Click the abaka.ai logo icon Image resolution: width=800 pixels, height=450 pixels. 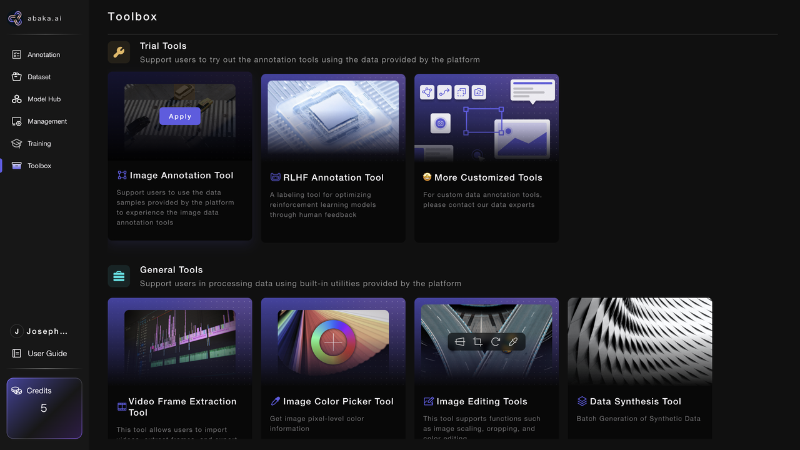pos(15,18)
